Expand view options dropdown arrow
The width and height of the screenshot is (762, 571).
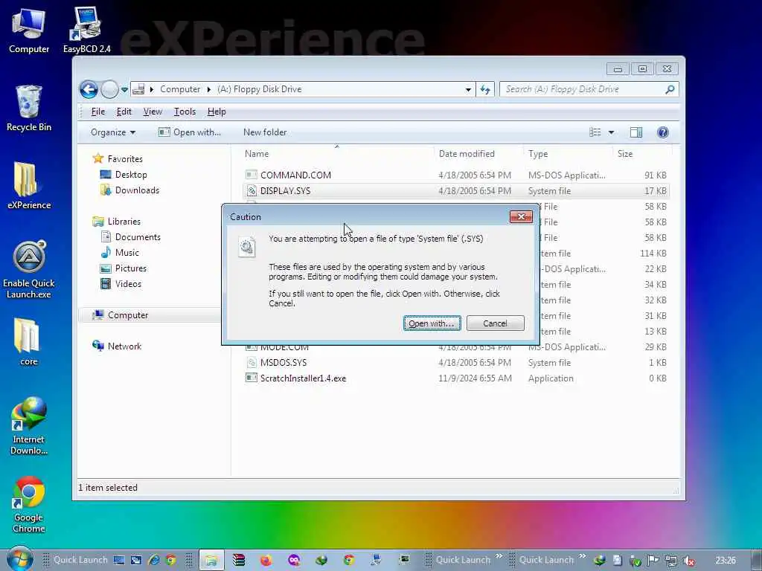pyautogui.click(x=612, y=132)
